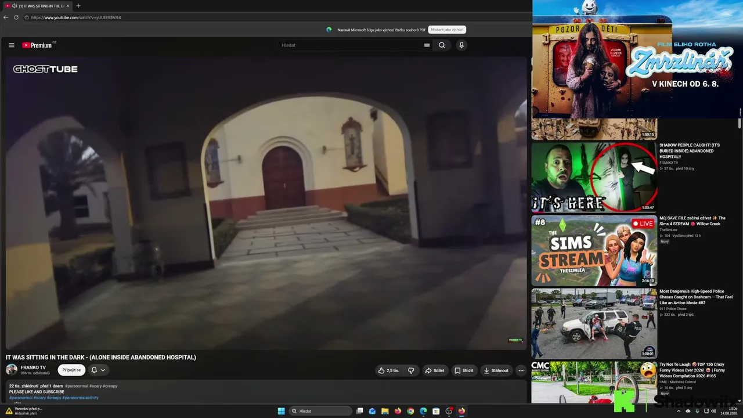The width and height of the screenshot is (743, 418).
Task: Click the 'Sdílet' share button
Action: pyautogui.click(x=435, y=370)
